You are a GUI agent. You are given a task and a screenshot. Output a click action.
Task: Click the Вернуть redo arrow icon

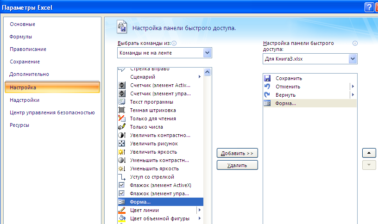click(267, 95)
